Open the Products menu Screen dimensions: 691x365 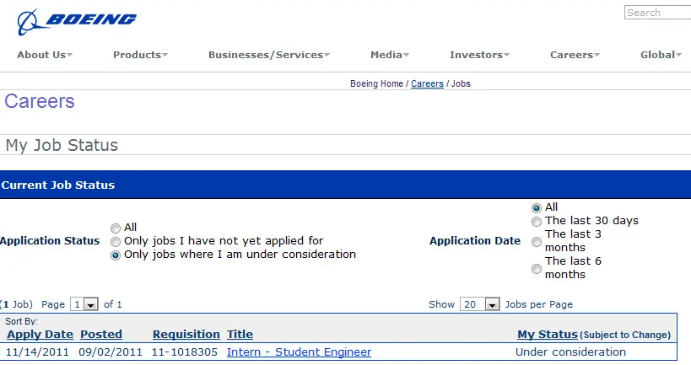[x=140, y=55]
